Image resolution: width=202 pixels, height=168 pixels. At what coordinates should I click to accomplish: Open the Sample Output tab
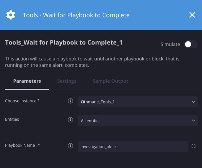click(x=110, y=81)
